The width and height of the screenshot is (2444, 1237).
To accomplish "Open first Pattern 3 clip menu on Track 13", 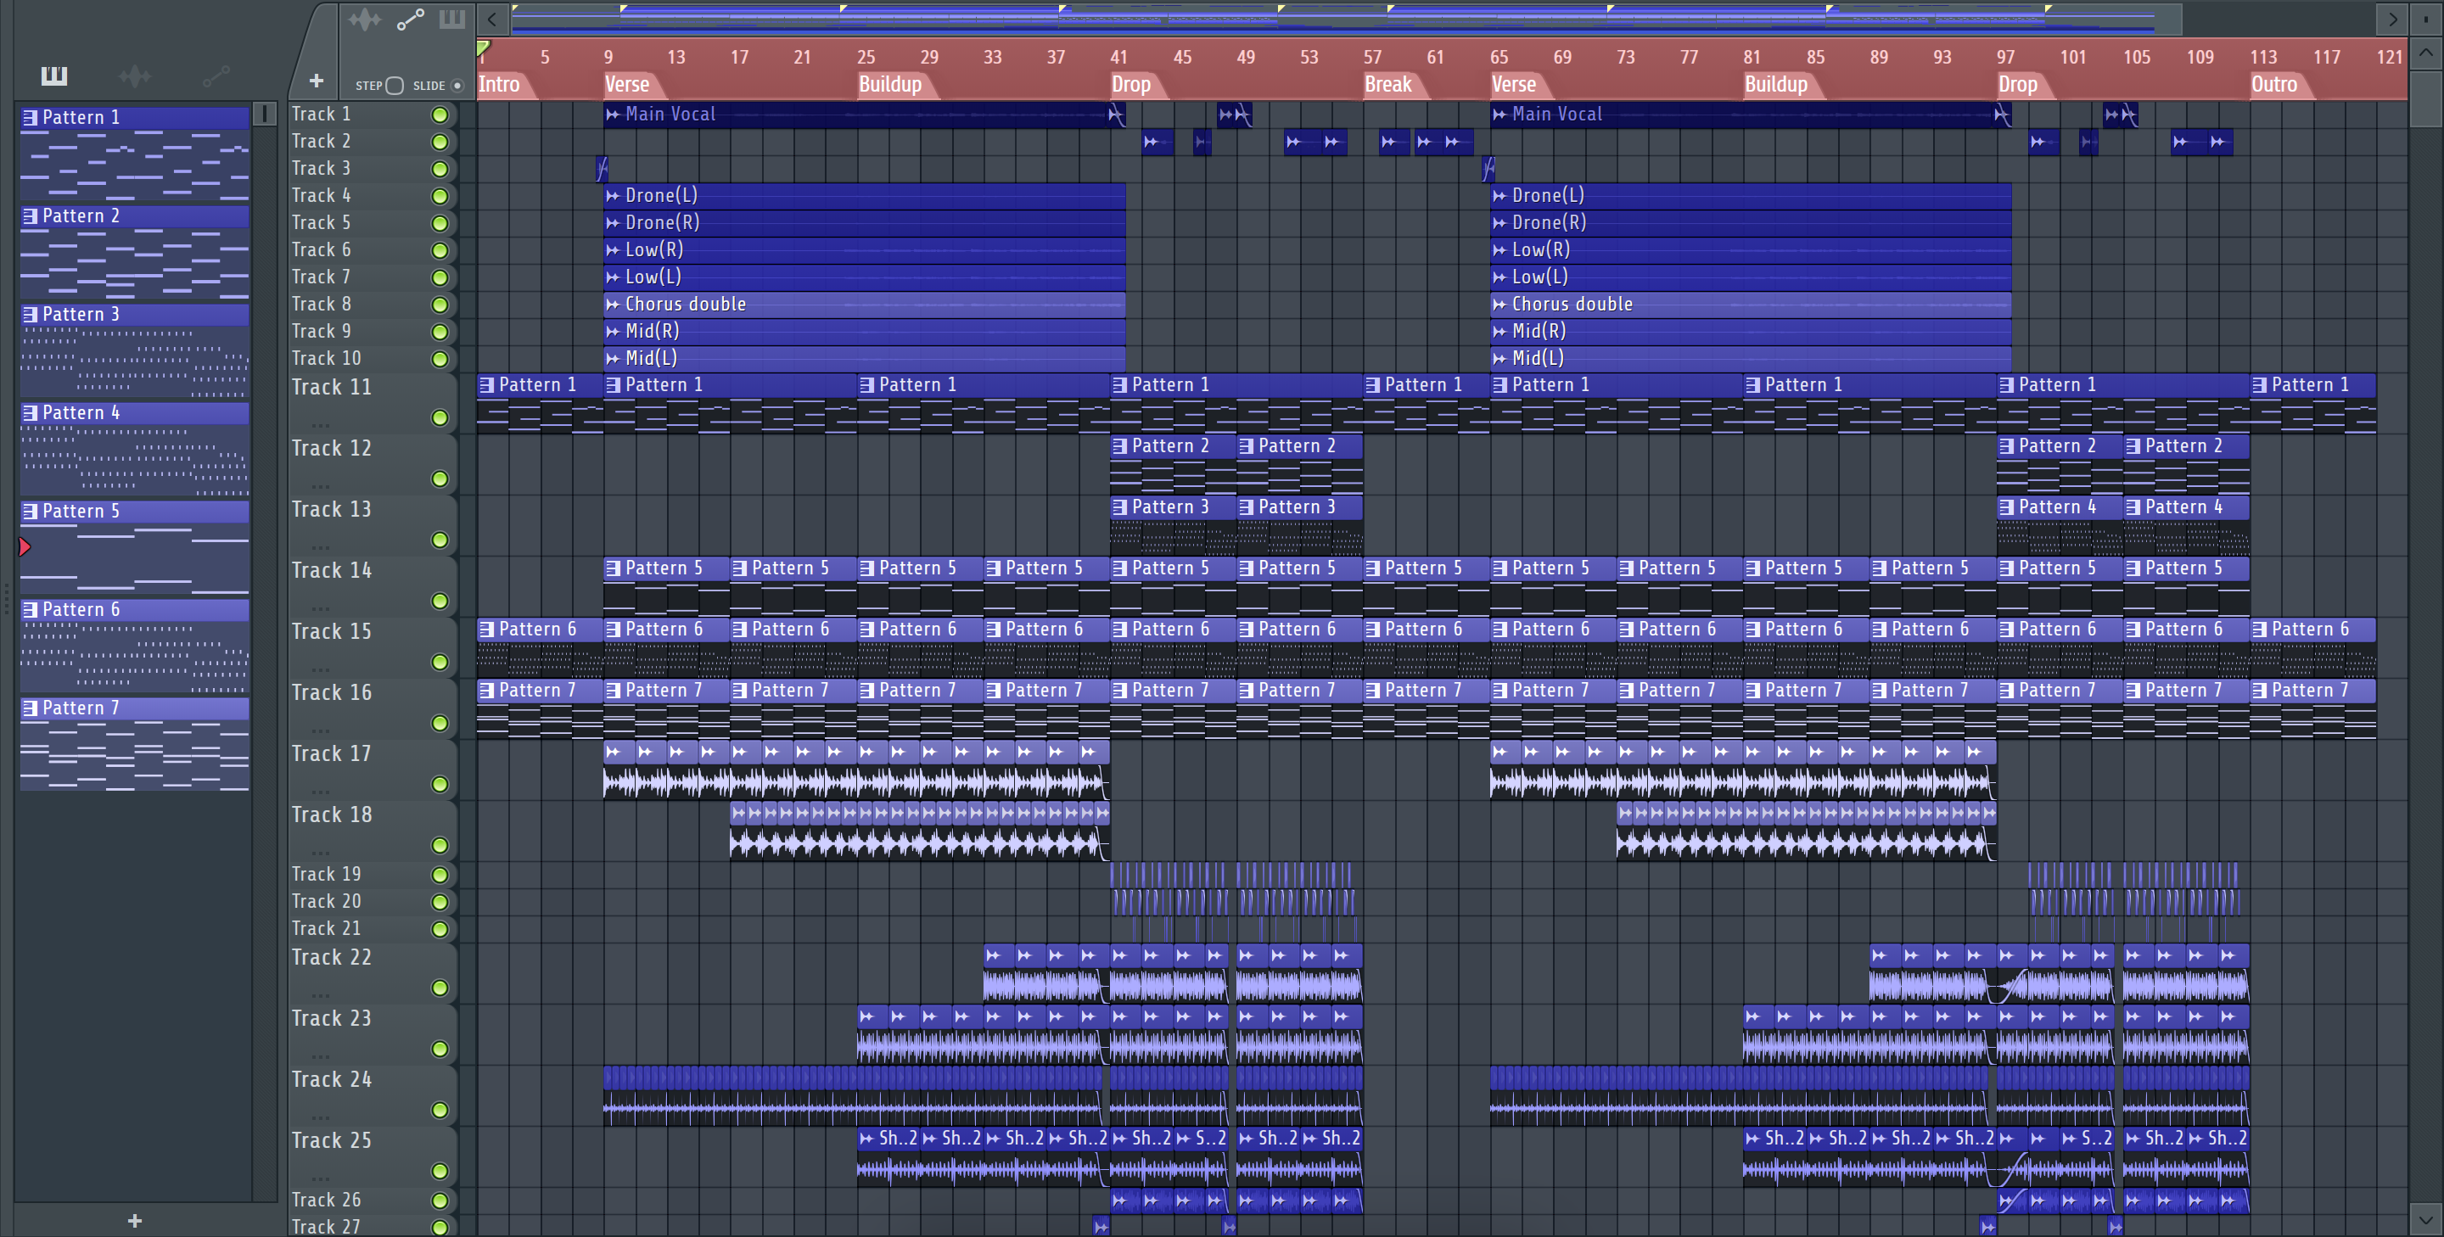I will [1119, 507].
